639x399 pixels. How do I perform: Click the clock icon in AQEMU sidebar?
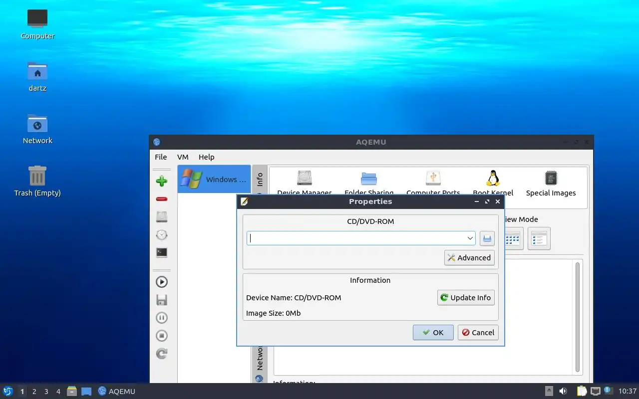161,235
